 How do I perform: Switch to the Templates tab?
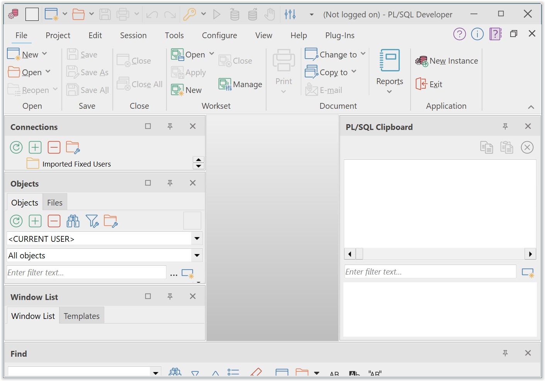81,315
